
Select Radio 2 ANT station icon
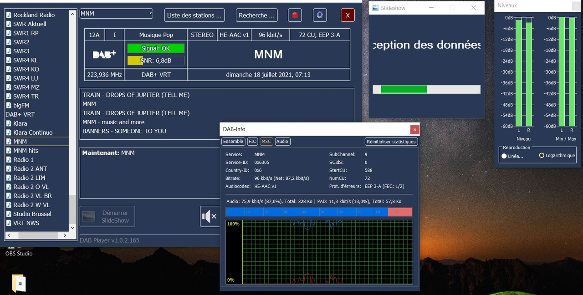pyautogui.click(x=9, y=169)
